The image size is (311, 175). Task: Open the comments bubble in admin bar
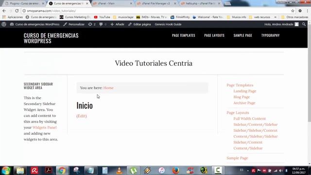tap(103, 24)
